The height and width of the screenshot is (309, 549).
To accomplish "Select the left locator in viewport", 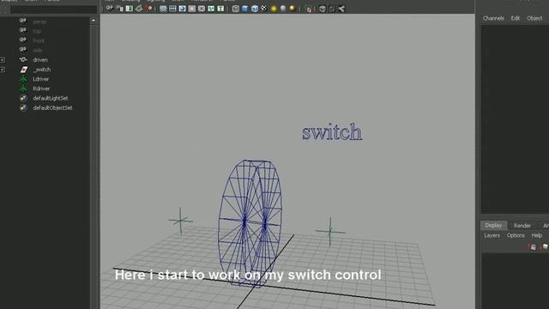I will click(180, 221).
